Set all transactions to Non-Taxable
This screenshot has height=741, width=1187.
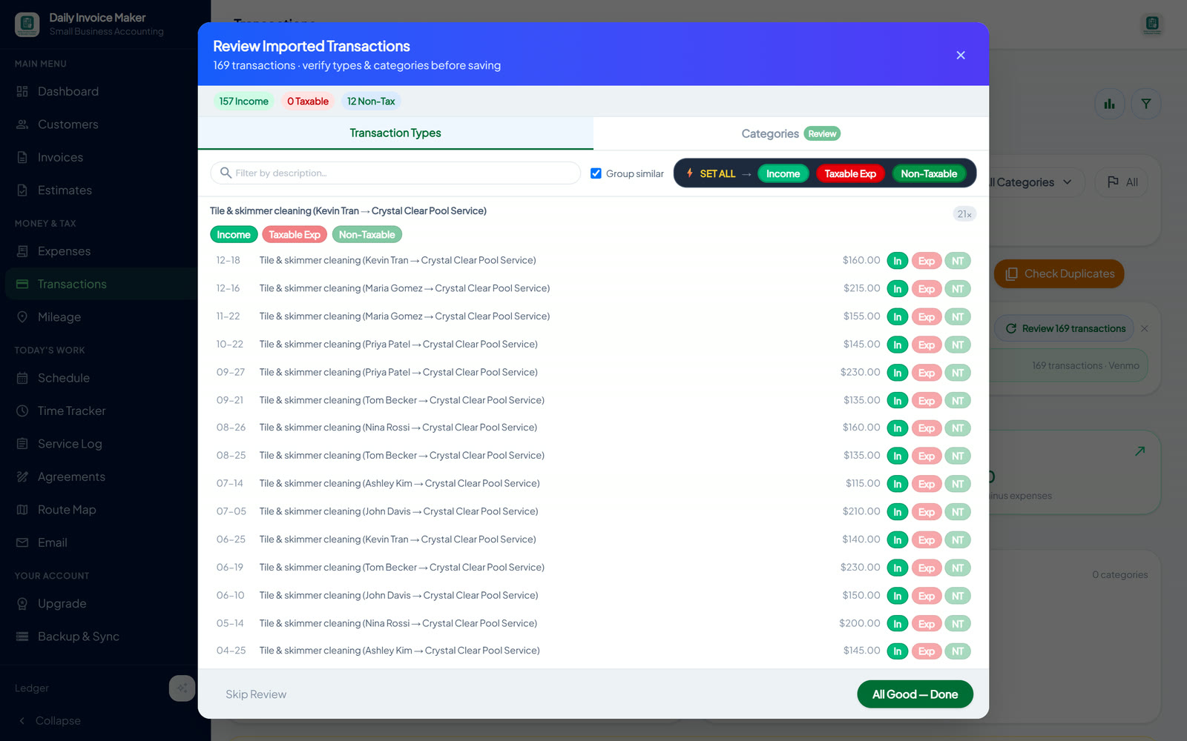pos(929,173)
